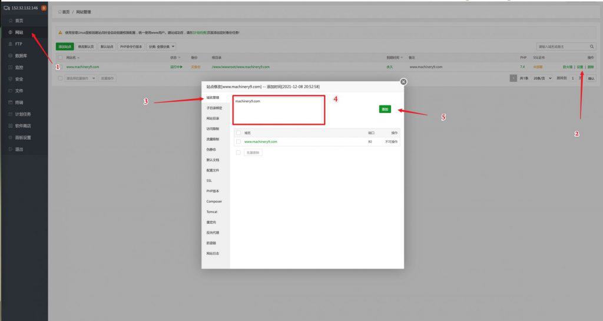
Task: Click the green 添加站点 button
Action: tap(65, 47)
